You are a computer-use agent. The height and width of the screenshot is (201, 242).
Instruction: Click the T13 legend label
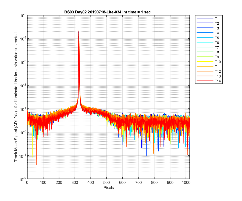point(218,76)
